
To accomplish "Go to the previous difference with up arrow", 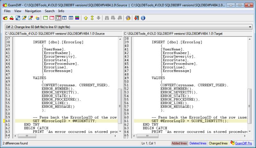I will [x=86, y=18].
